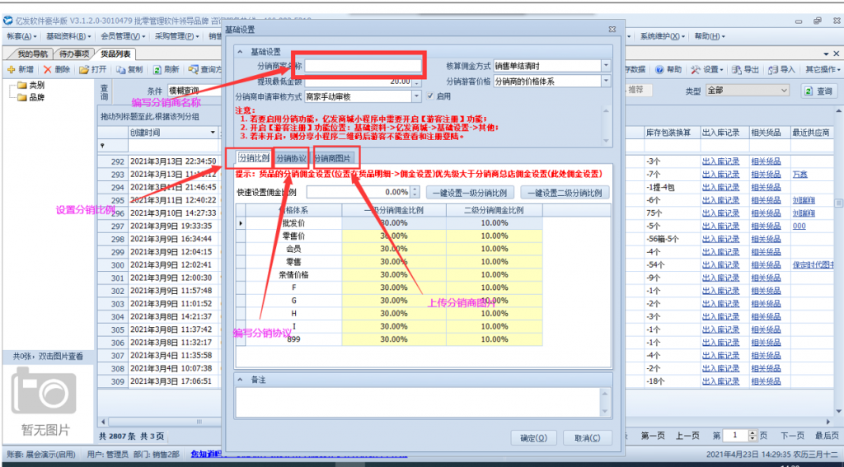
Task: Click 一键设置一级分销比例 button
Action: tap(471, 192)
